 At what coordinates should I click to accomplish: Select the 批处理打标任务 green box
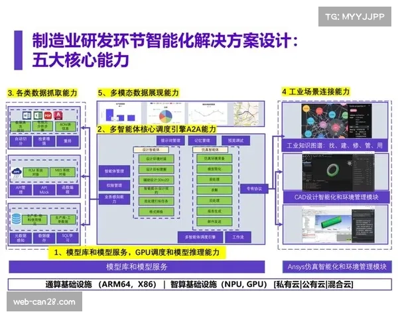point(156,201)
